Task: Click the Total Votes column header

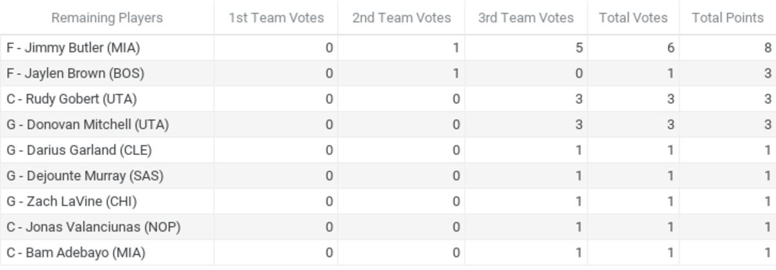Action: pos(633,18)
